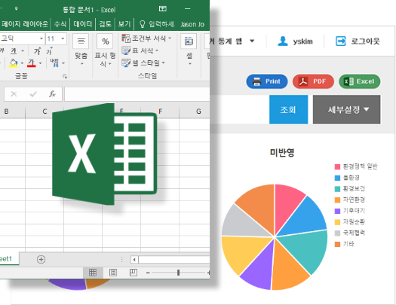The width and height of the screenshot is (396, 305).
Task: Open the 수식 (Formulas) ribbon tab
Action: [x=60, y=24]
